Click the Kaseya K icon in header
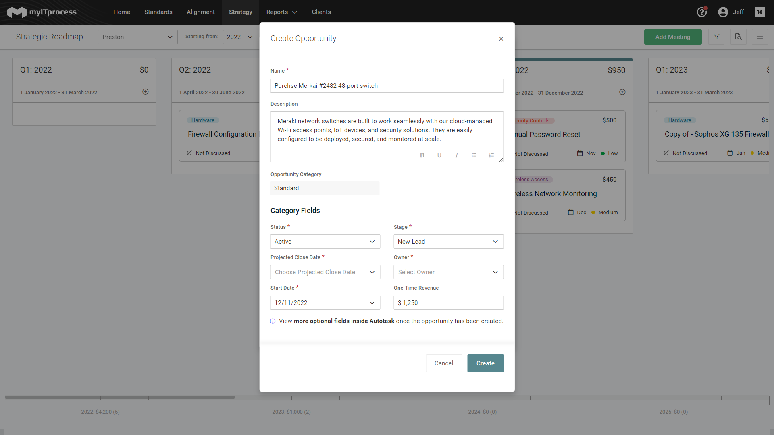Viewport: 774px width, 435px height. [759, 12]
